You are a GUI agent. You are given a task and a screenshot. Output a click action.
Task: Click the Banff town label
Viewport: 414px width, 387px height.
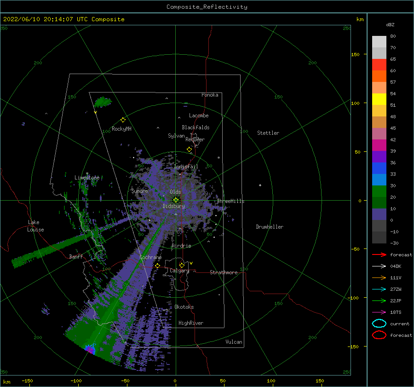coord(76,256)
